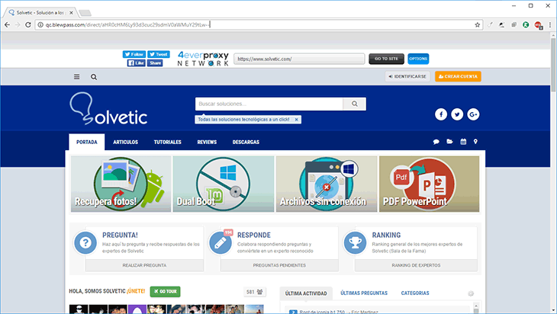Focus the Buscar soluciones search field
Screen dimensions: 557x314
pos(269,104)
